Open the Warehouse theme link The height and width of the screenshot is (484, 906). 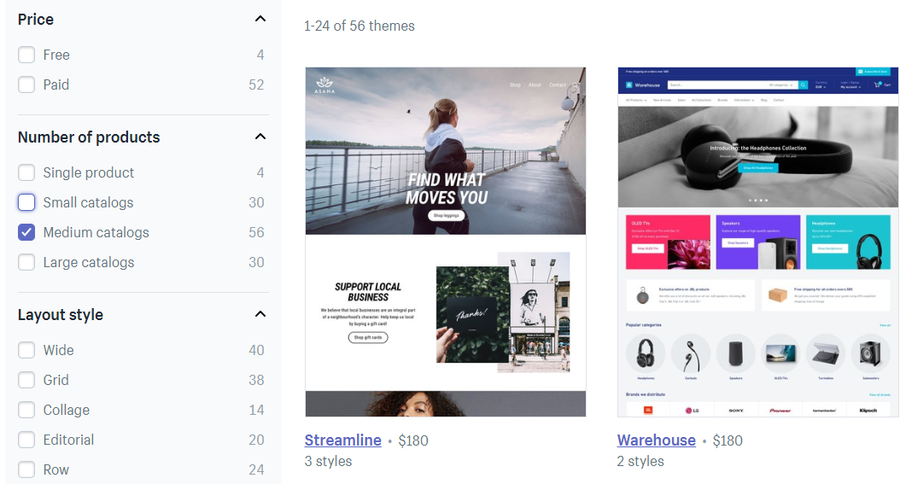[657, 440]
